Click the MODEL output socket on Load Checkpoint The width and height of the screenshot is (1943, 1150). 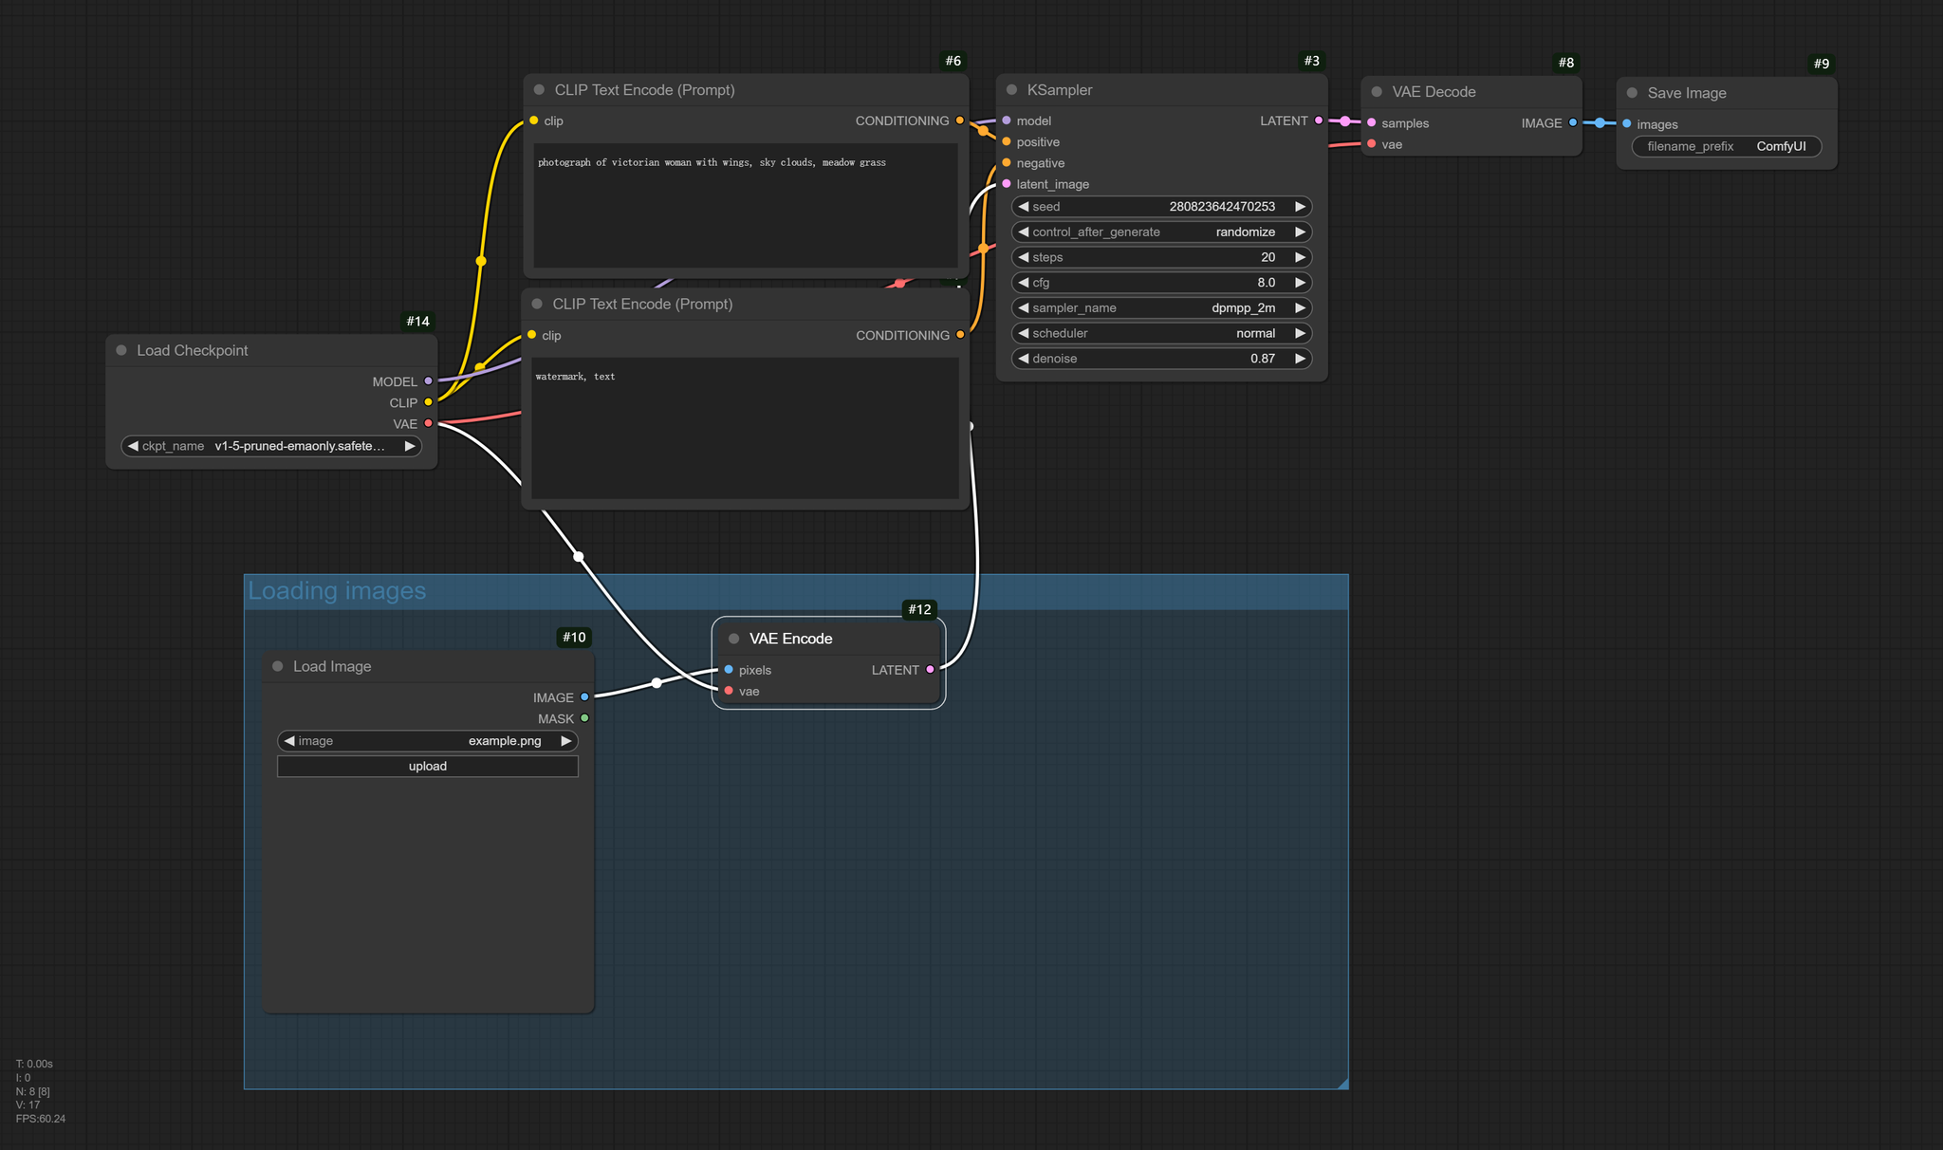coord(428,381)
